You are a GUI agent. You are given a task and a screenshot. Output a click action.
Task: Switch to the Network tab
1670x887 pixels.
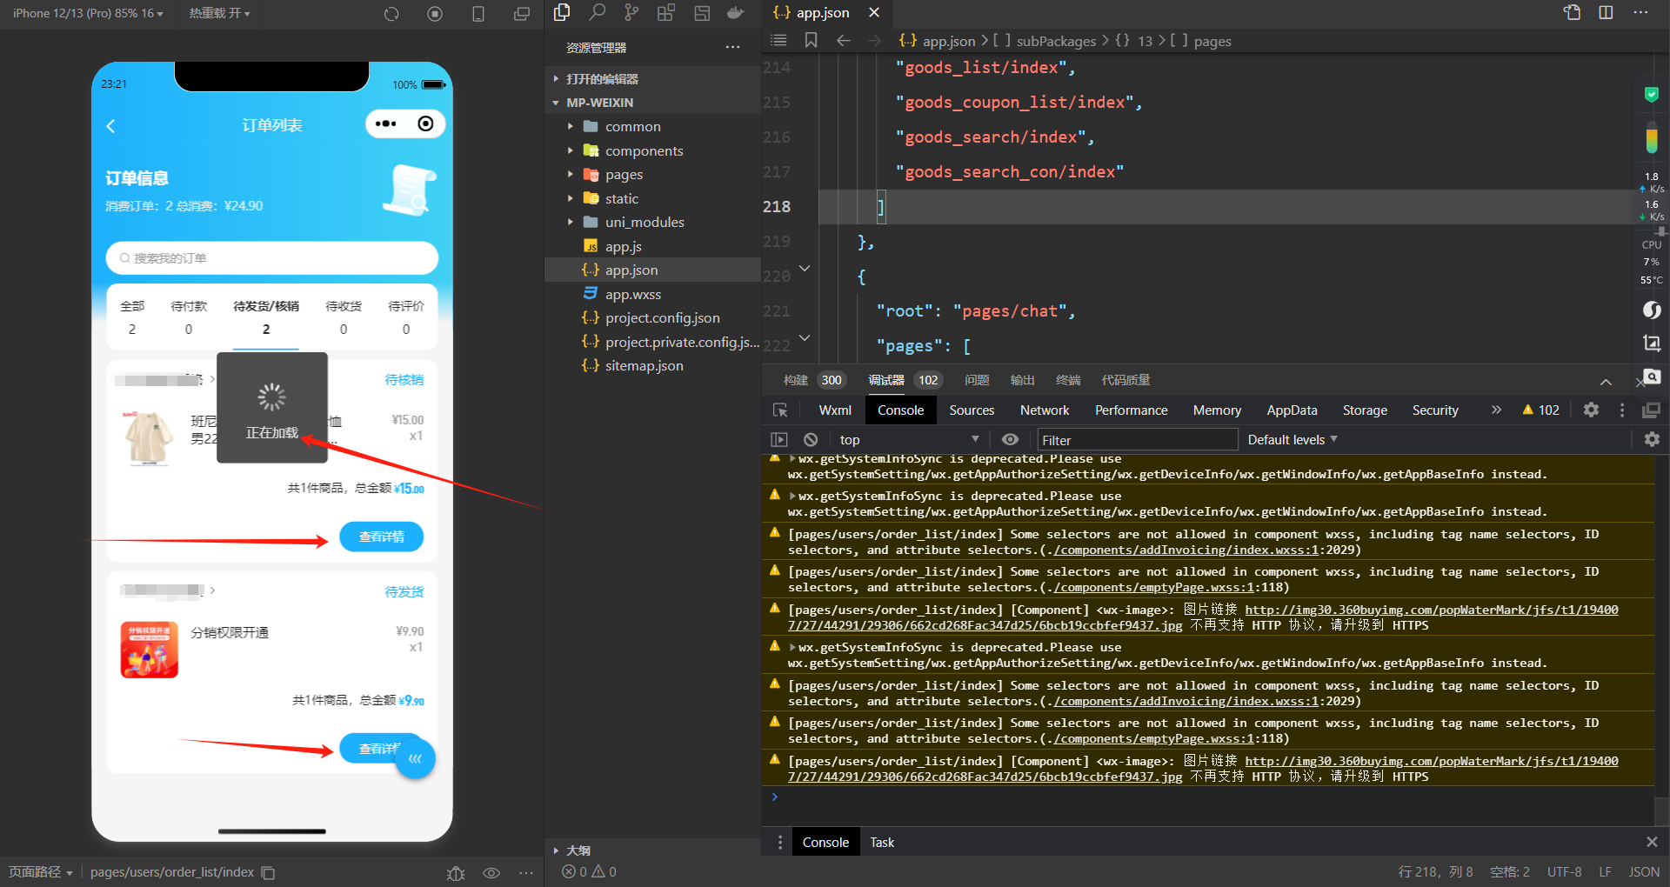coord(1045,410)
